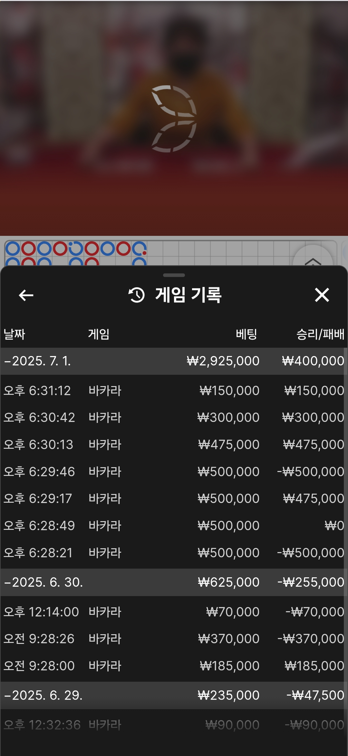Collapse the 2025. 7. 1. date group
The height and width of the screenshot is (756, 348).
point(174,361)
